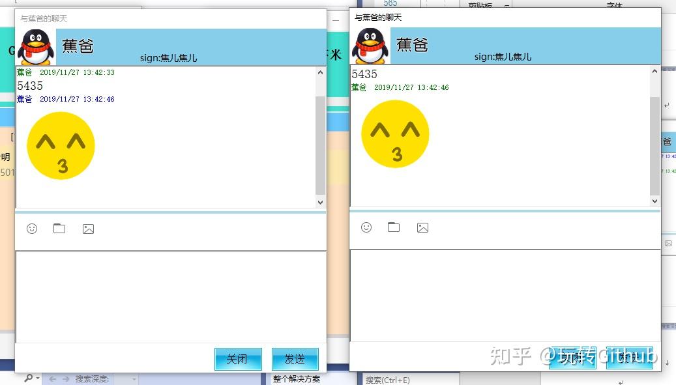Viewport: 676px width, 385px height.
Task: Click the 关闭 button in left chat
Action: click(x=238, y=359)
